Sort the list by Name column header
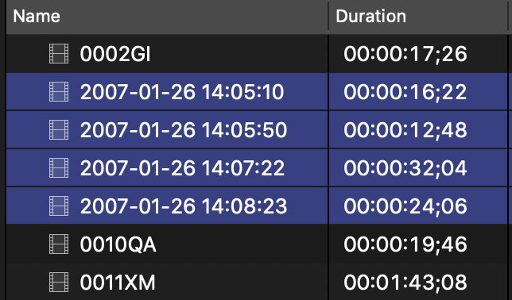Image resolution: width=512 pixels, height=300 pixels. coord(37,17)
